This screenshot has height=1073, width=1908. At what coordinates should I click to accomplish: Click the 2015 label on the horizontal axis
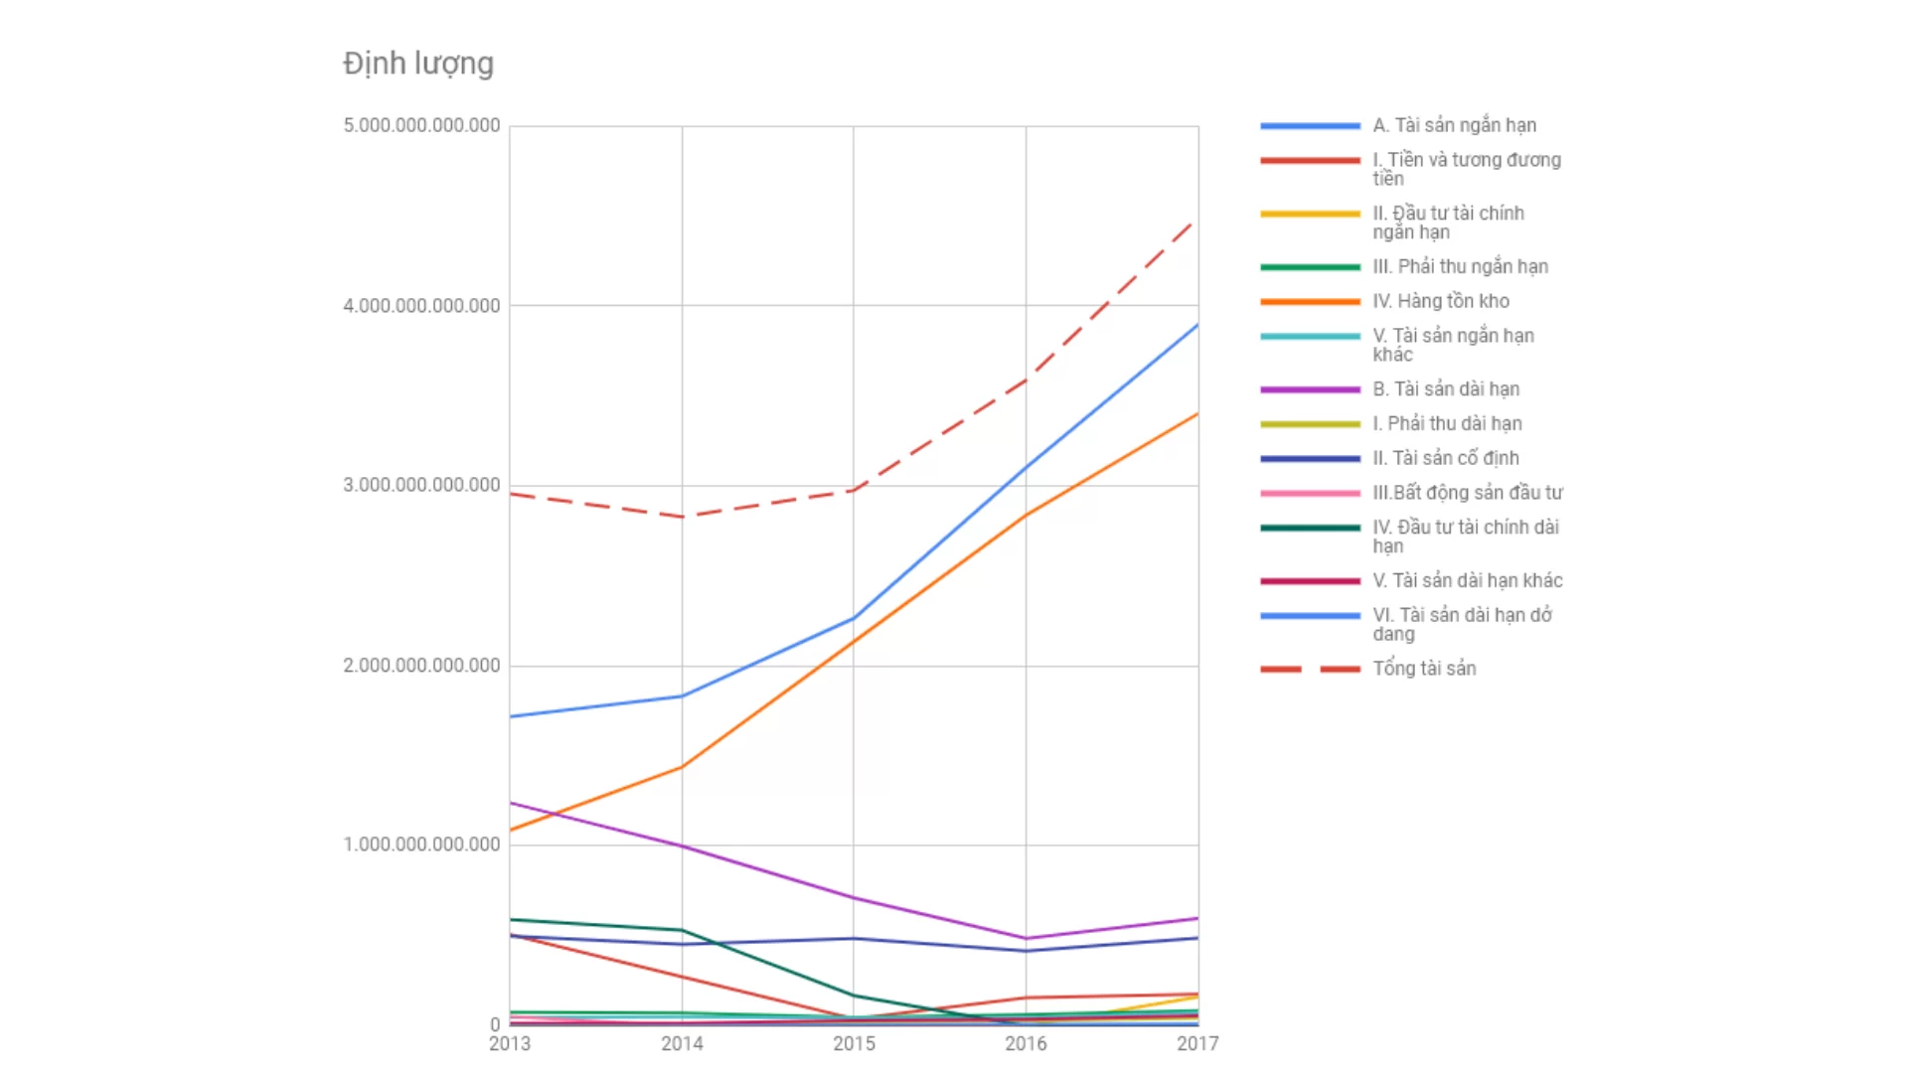[854, 1044]
